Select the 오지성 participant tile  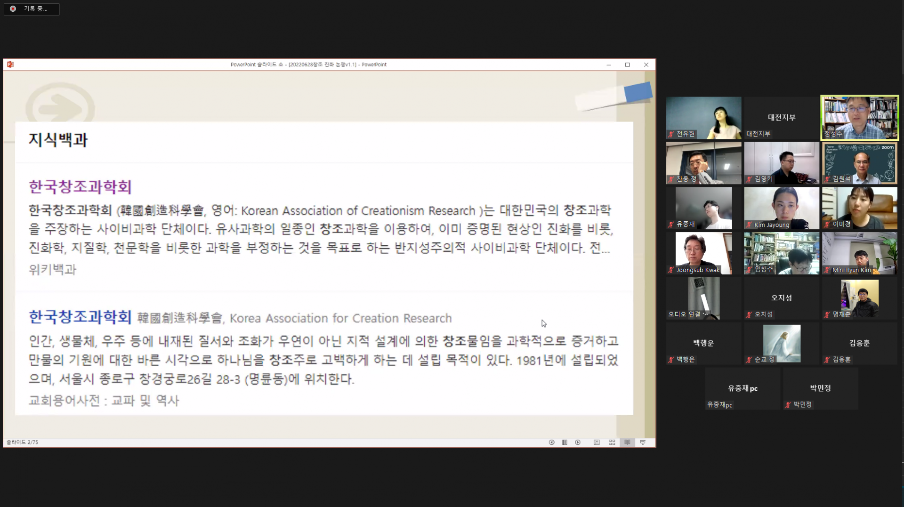click(782, 298)
